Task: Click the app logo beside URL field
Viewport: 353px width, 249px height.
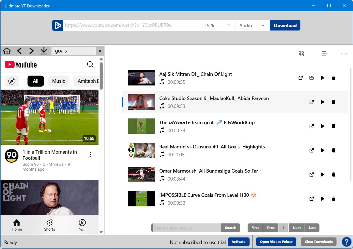Action: pos(58,25)
